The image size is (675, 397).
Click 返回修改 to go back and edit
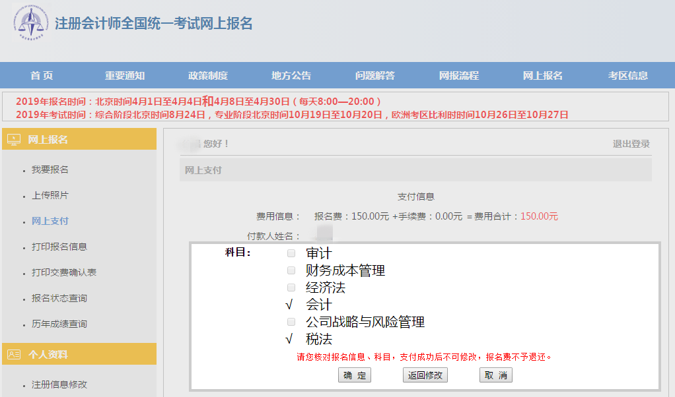coord(425,375)
